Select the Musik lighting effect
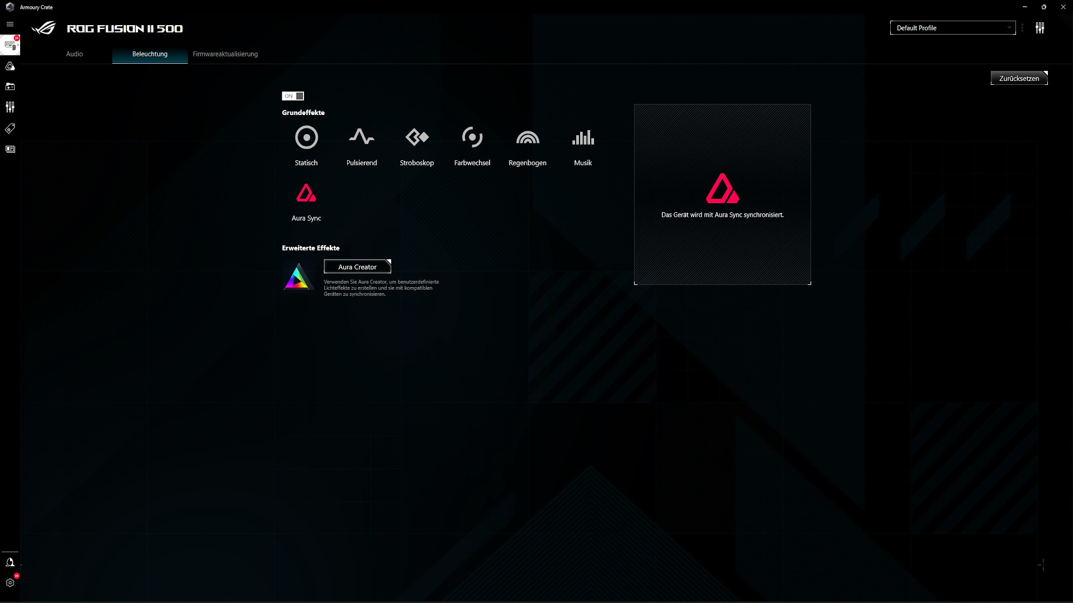1073x603 pixels. click(x=583, y=145)
